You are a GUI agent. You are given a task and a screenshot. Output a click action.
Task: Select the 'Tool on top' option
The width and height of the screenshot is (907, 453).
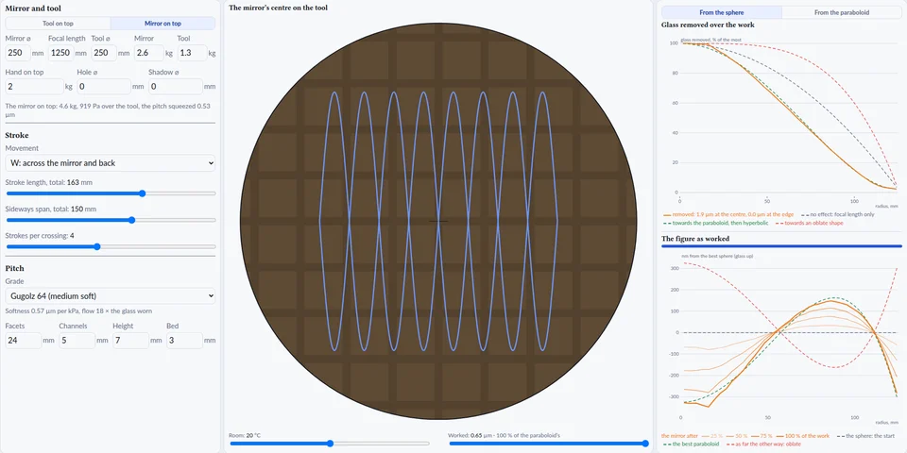pos(58,24)
